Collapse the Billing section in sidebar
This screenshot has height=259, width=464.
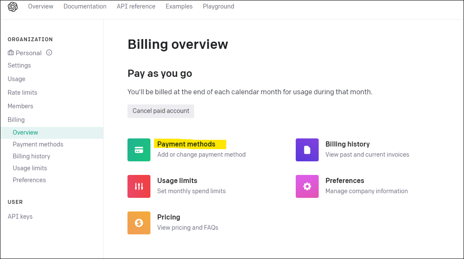click(16, 120)
